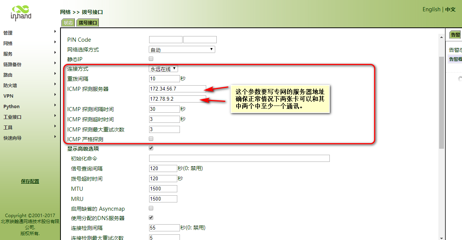This screenshot has height=240, width=462.
Task: Click the 初始化命令 input field
Action: [x=239, y=158]
